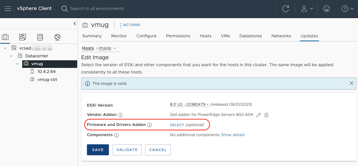The height and width of the screenshot is (166, 358).
Task: Click the Save button
Action: [x=98, y=150]
